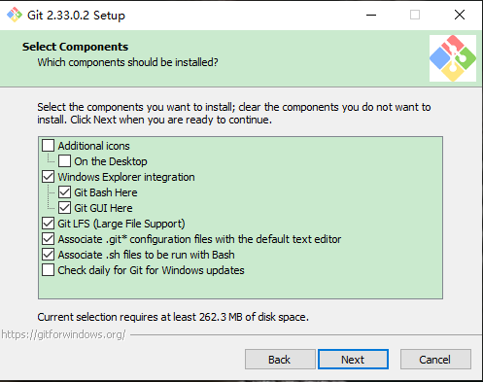Cancel the Git setup
483x382 pixels.
pyautogui.click(x=435, y=359)
